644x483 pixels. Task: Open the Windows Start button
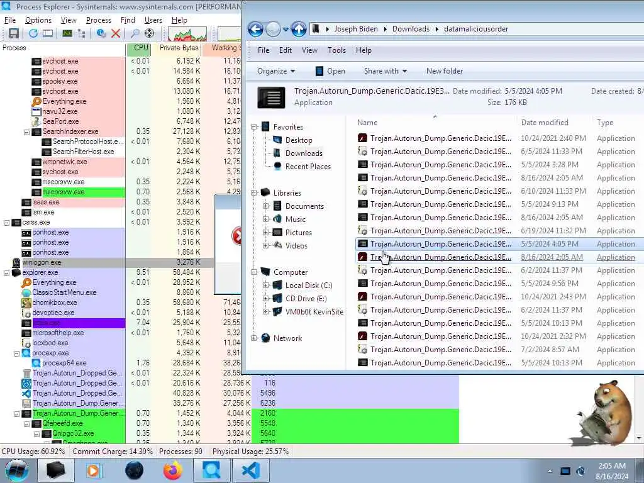pyautogui.click(x=17, y=470)
